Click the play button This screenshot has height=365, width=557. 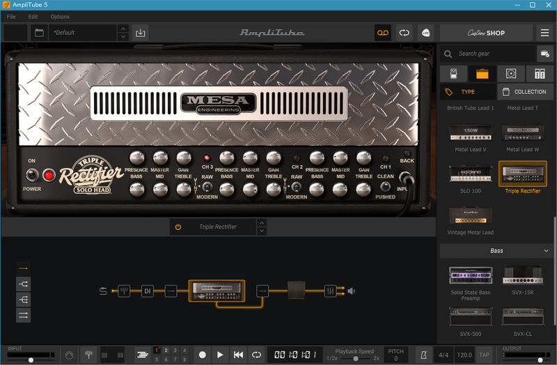[220, 355]
